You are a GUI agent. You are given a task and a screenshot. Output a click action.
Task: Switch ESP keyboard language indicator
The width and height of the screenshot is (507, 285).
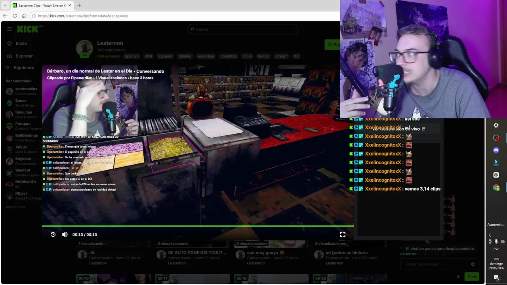[496, 249]
